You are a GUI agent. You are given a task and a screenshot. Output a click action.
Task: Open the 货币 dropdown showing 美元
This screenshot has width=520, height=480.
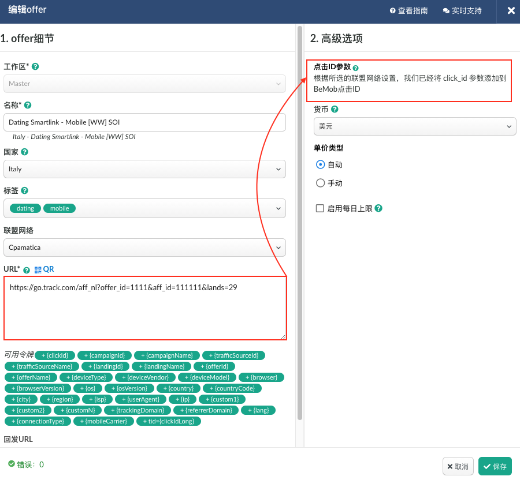point(414,126)
